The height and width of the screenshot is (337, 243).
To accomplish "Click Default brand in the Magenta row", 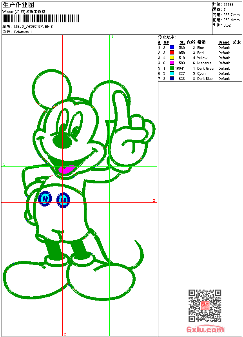I will tap(224, 63).
